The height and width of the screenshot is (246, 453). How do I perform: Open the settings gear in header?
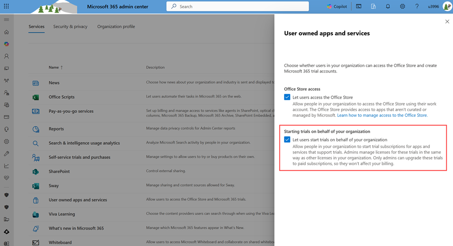[x=402, y=7]
